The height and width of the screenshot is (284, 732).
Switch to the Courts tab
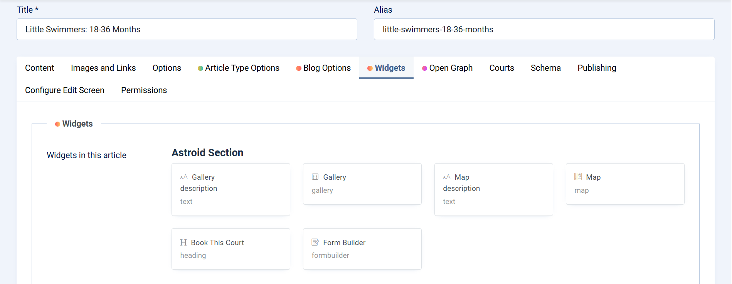pyautogui.click(x=502, y=68)
